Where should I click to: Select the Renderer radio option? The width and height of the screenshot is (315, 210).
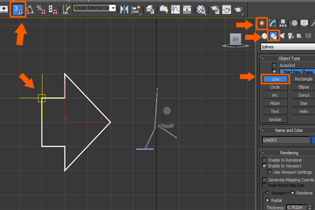point(292,193)
